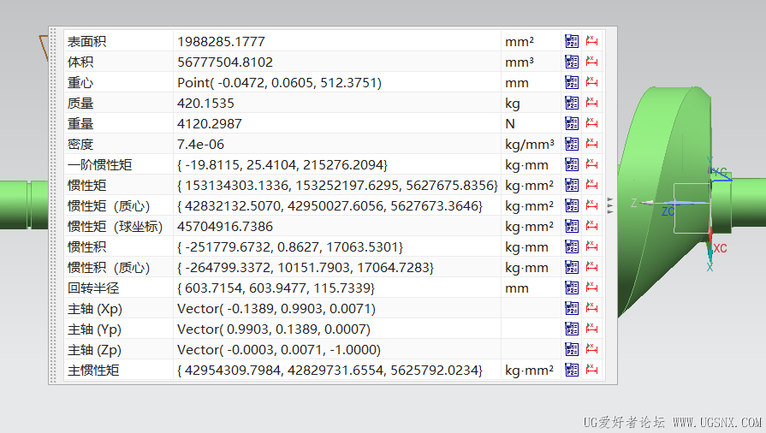This screenshot has height=433, width=766.
Task: Click the expression icon in 重心 row
Action: tap(572, 82)
